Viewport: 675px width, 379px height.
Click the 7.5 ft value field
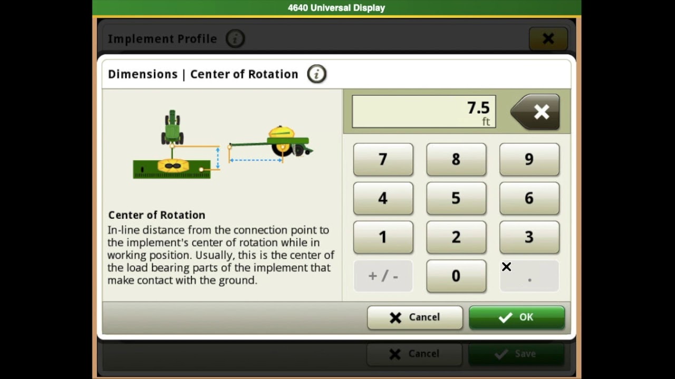pos(424,112)
